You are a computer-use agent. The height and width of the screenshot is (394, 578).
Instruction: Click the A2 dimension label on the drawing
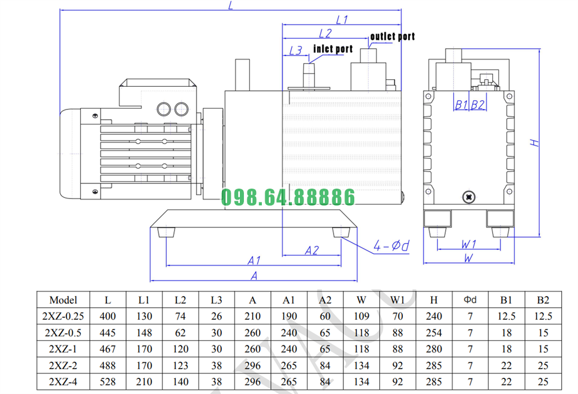(x=312, y=250)
